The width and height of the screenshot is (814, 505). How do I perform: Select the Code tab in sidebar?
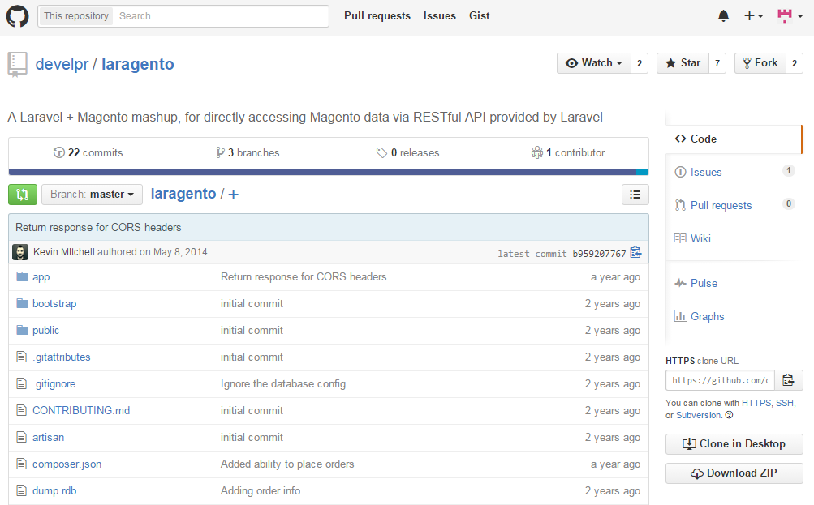click(734, 139)
